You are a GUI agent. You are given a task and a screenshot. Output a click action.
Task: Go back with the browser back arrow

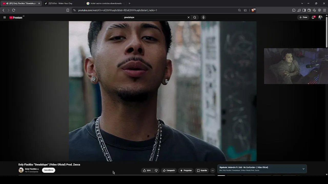point(3,10)
